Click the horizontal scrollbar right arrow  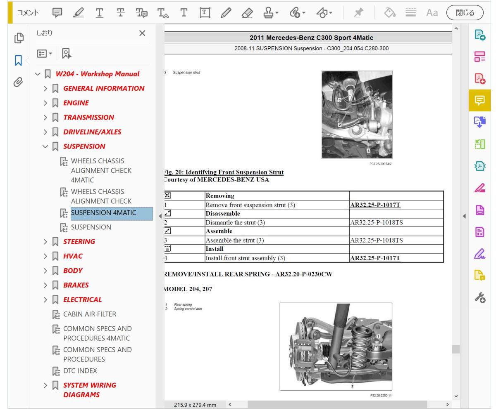pyautogui.click(x=447, y=405)
